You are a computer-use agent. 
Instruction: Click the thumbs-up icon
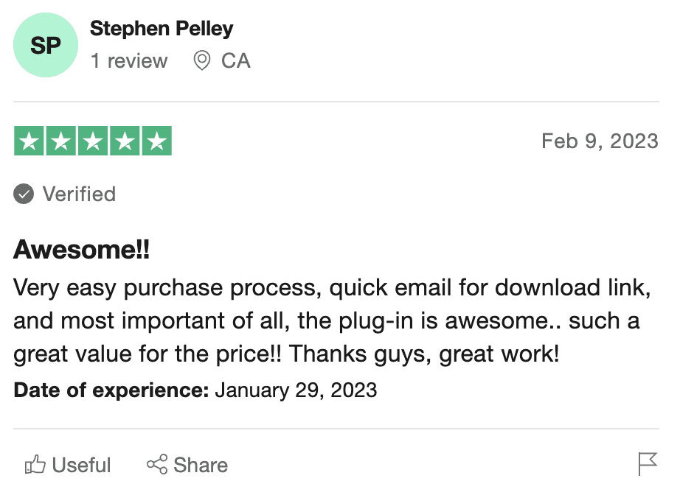click(35, 464)
